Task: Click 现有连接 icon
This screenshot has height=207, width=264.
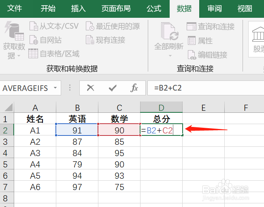Action: tap(90, 40)
